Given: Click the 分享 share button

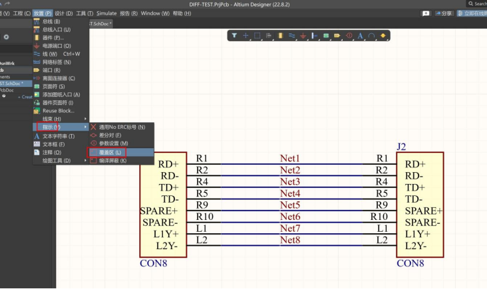Looking at the screenshot, I should 444,13.
